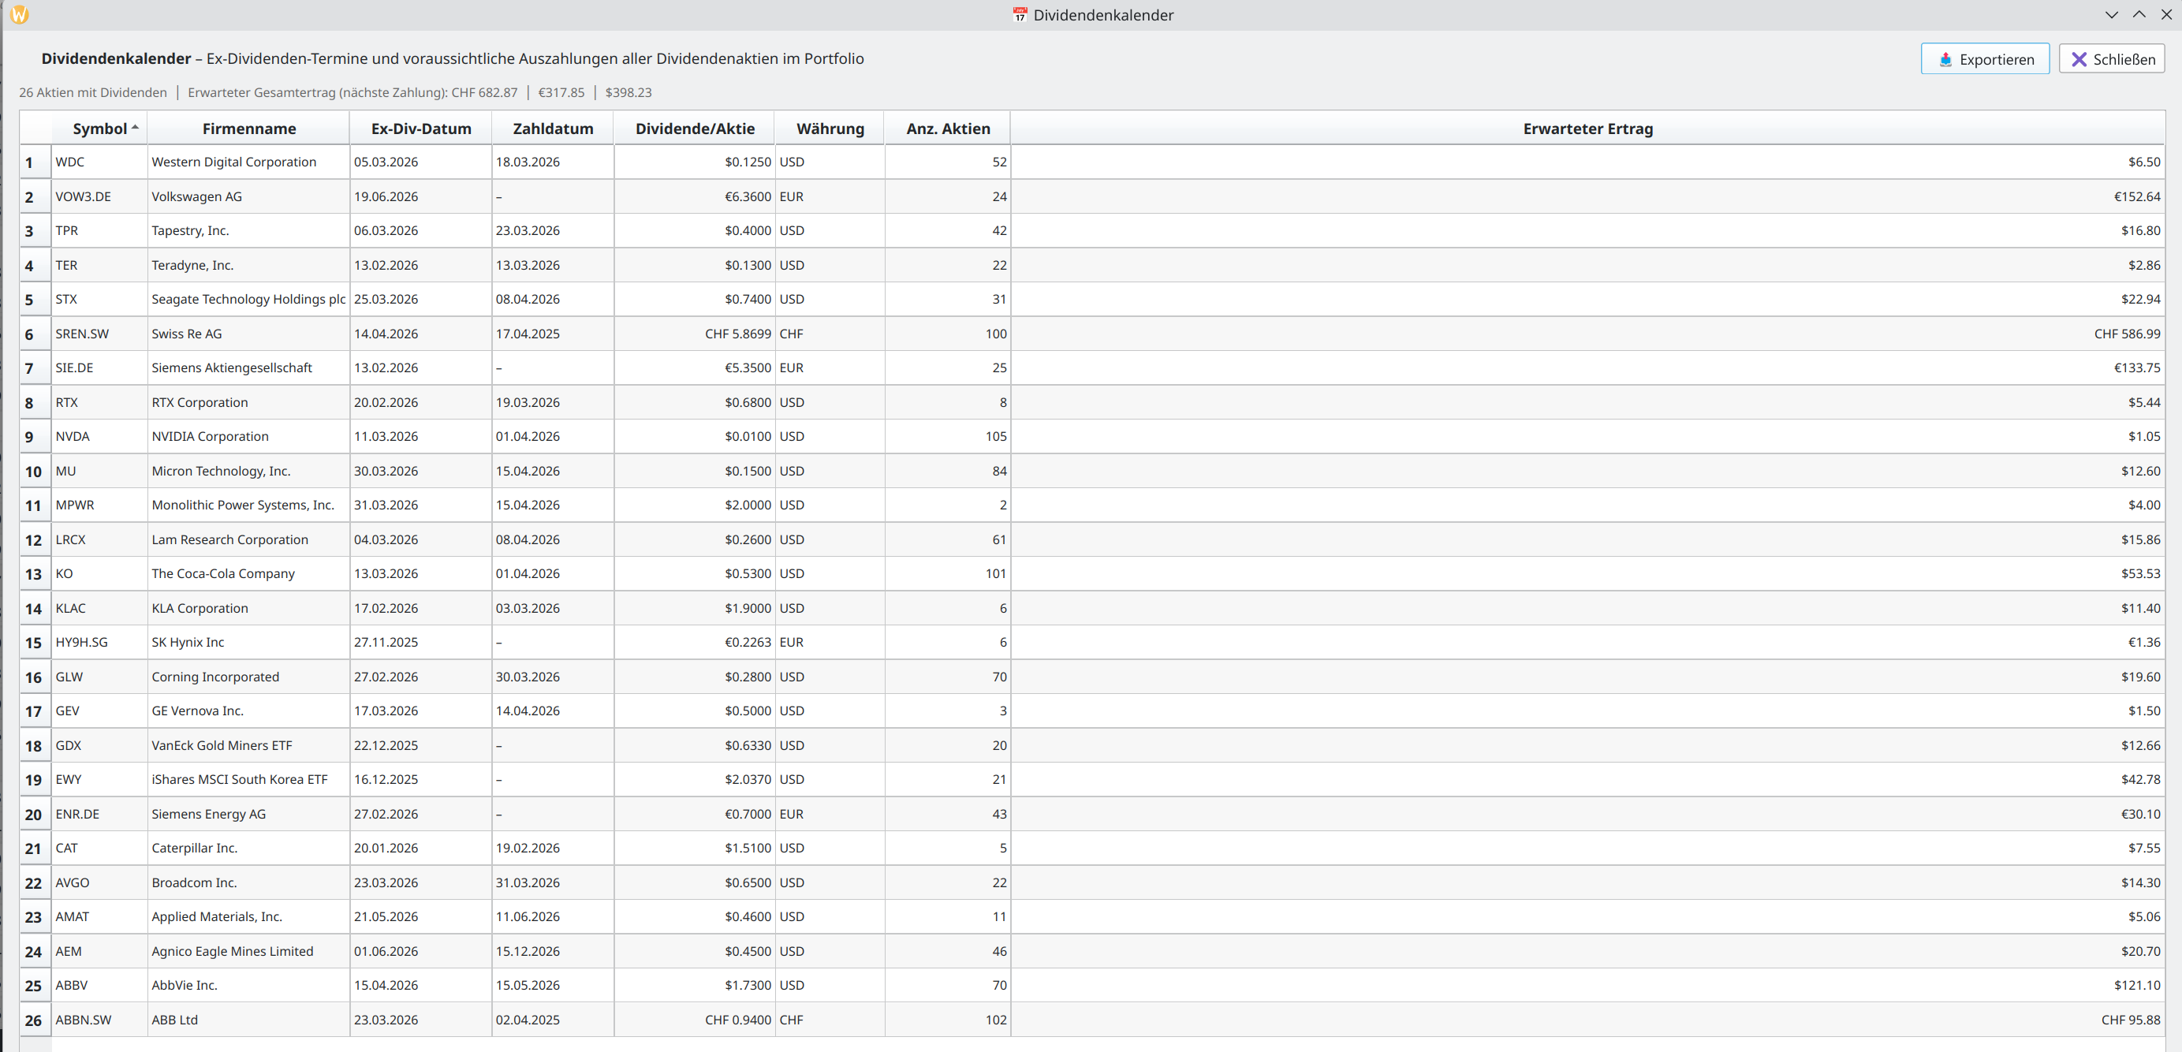Click the Exportieren button
Image resolution: width=2182 pixels, height=1052 pixels.
coord(1984,59)
